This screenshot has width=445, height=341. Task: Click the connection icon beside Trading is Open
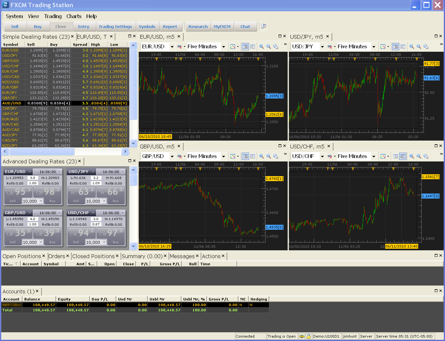click(x=302, y=336)
